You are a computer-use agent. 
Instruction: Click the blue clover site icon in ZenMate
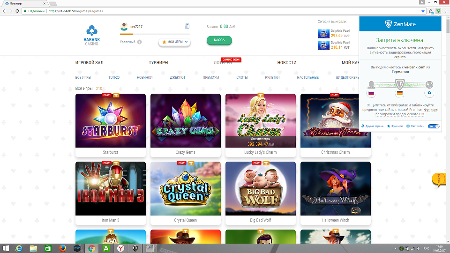[x=429, y=93]
